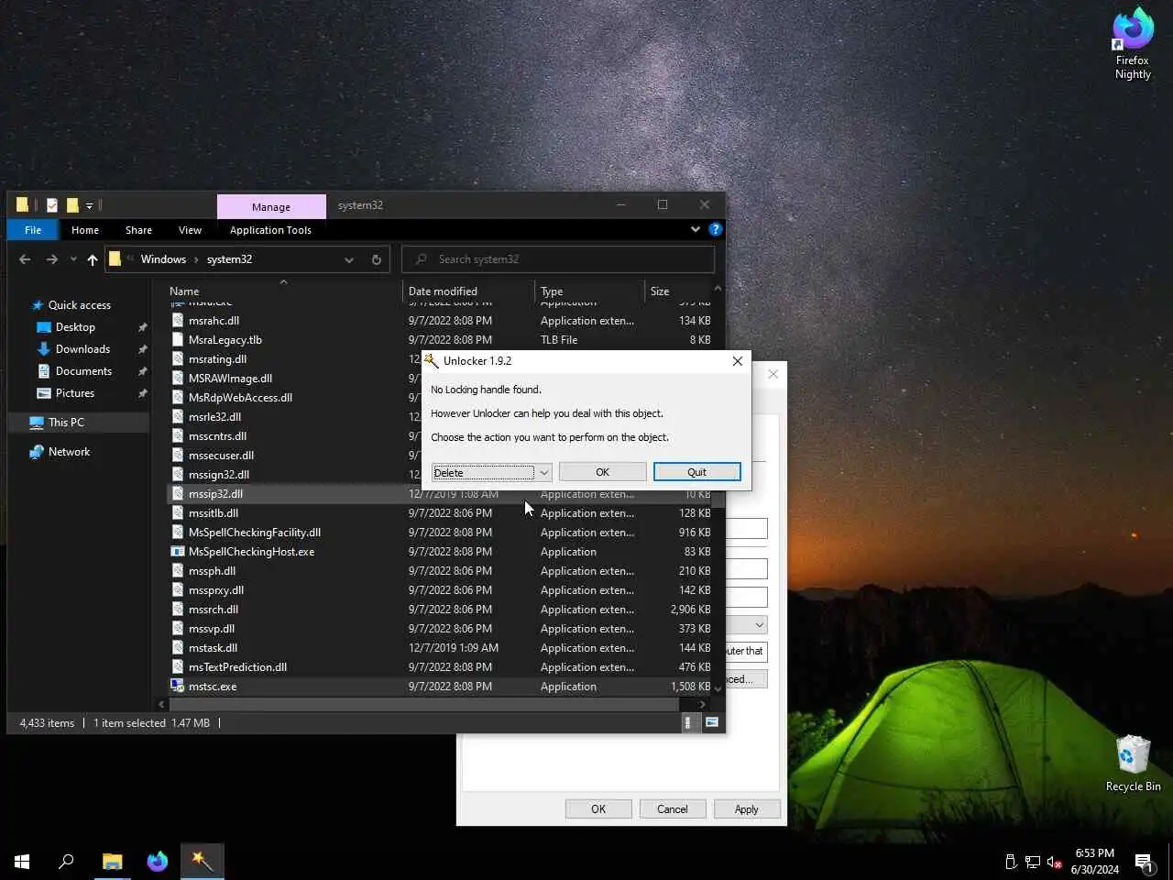Open the File menu tab
1173x880 pixels.
[33, 229]
